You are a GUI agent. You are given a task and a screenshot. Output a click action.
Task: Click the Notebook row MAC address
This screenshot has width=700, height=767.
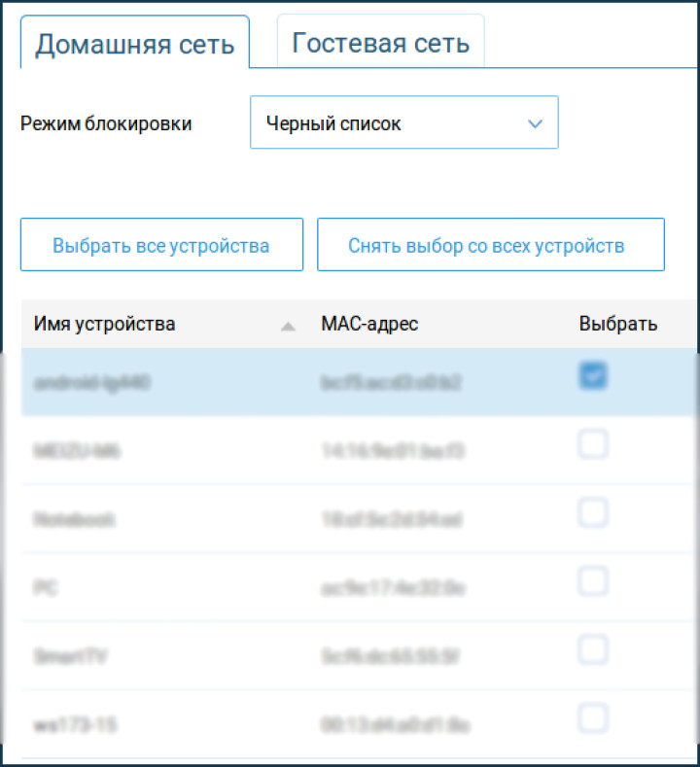391,520
